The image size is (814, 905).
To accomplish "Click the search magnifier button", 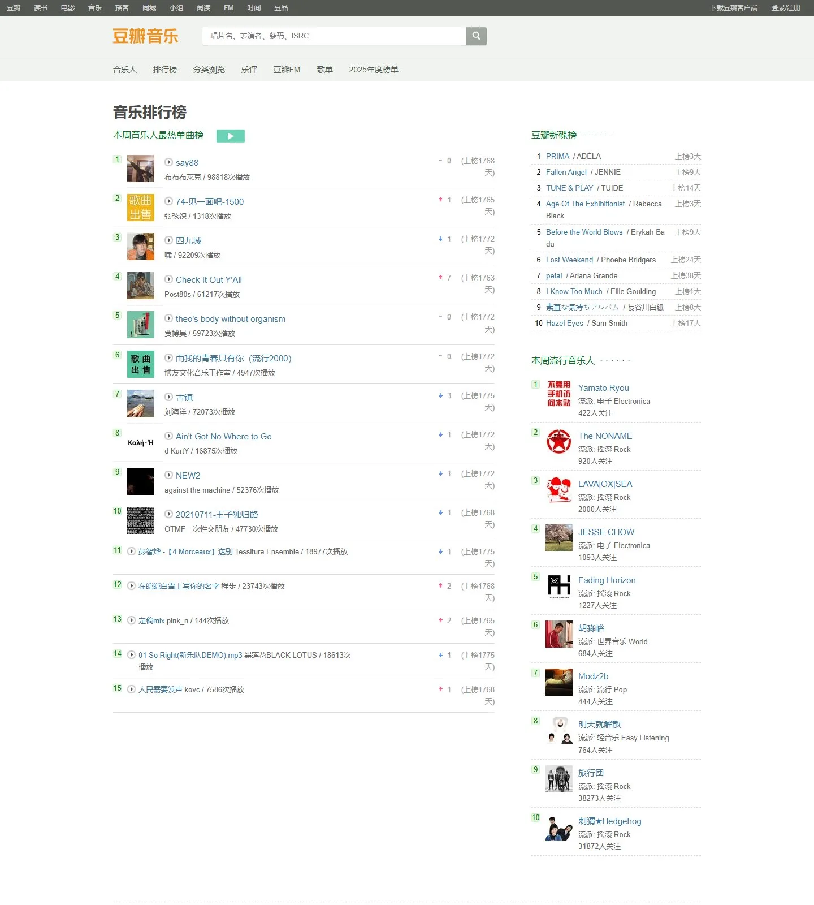I will pos(476,36).
